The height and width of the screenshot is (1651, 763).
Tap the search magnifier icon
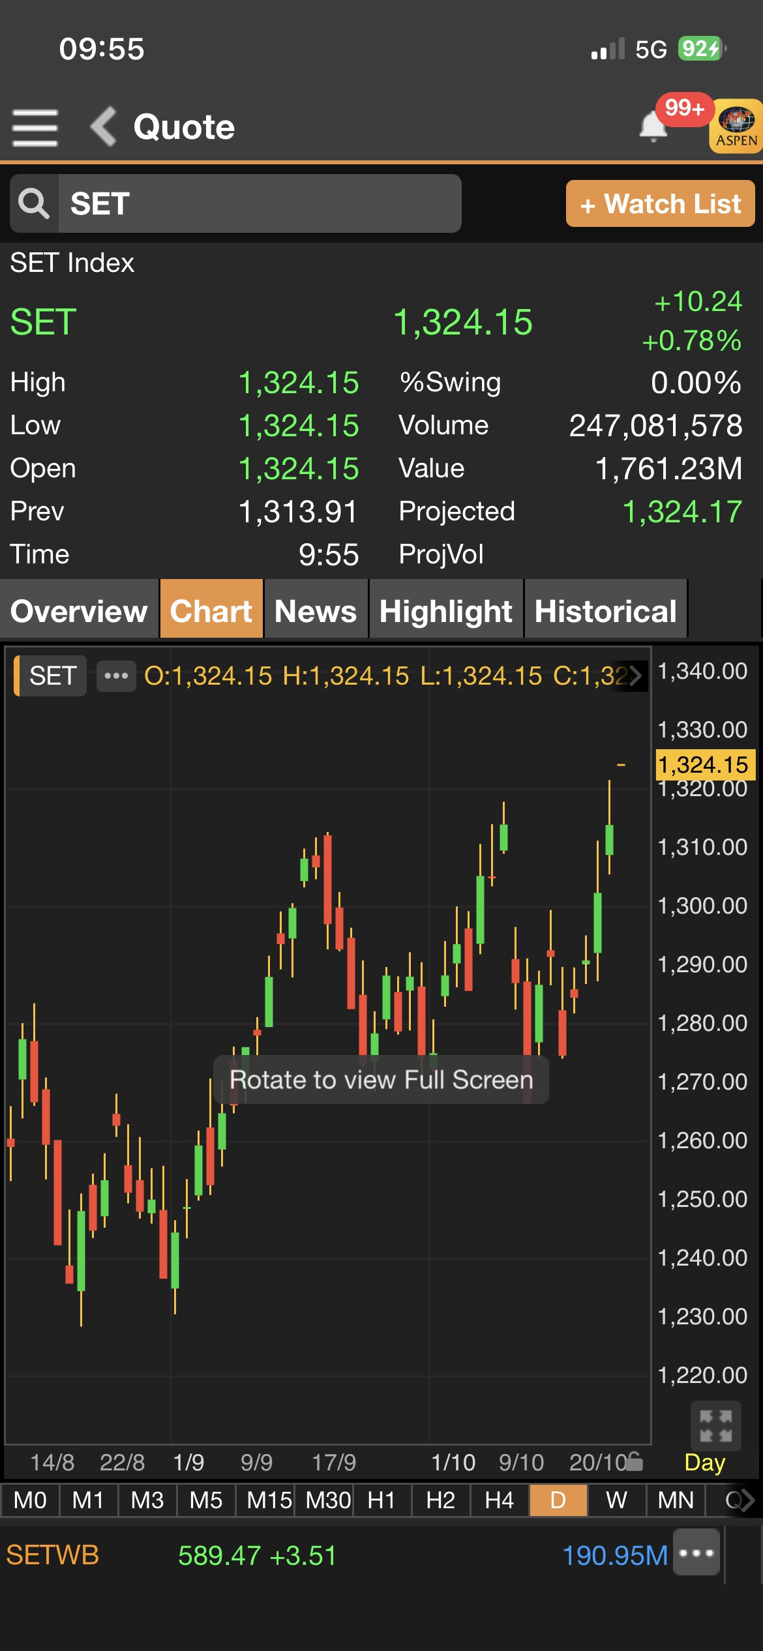(x=34, y=203)
